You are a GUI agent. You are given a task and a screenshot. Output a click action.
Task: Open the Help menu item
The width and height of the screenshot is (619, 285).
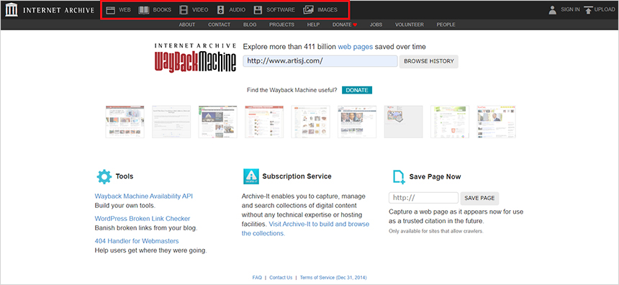[313, 24]
